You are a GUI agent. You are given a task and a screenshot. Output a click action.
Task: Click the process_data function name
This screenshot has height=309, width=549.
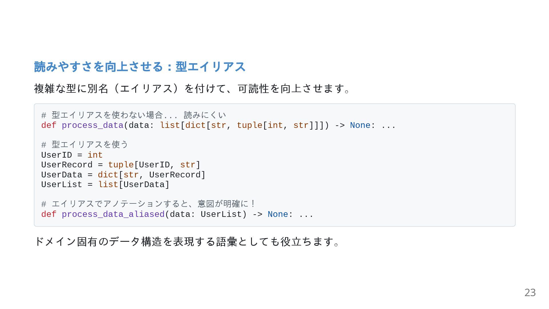(92, 125)
